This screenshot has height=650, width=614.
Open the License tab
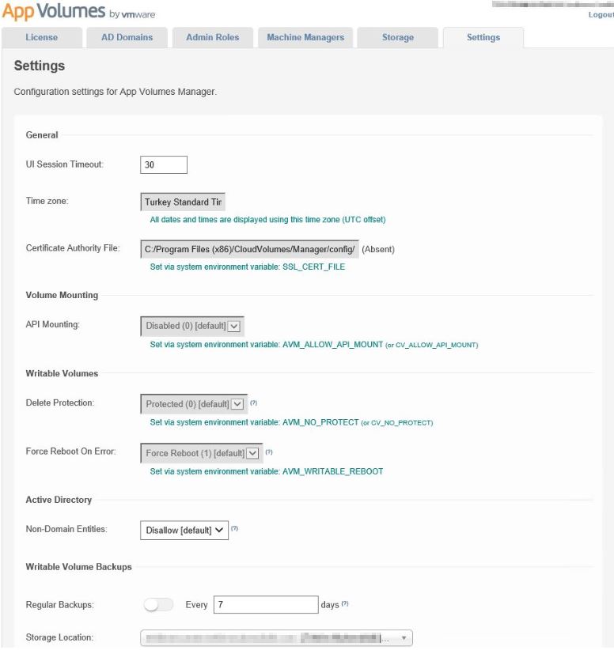pyautogui.click(x=41, y=37)
